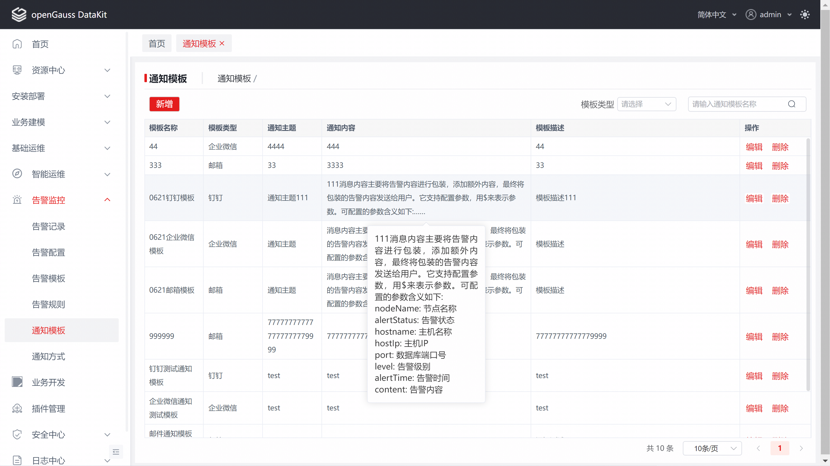Viewport: 830px width, 466px height.
Task: Toggle the light/dark theme sun icon
Action: tap(805, 14)
